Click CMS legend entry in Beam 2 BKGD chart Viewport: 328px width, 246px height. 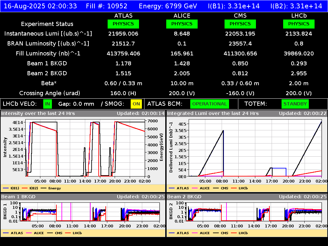tap(220, 233)
